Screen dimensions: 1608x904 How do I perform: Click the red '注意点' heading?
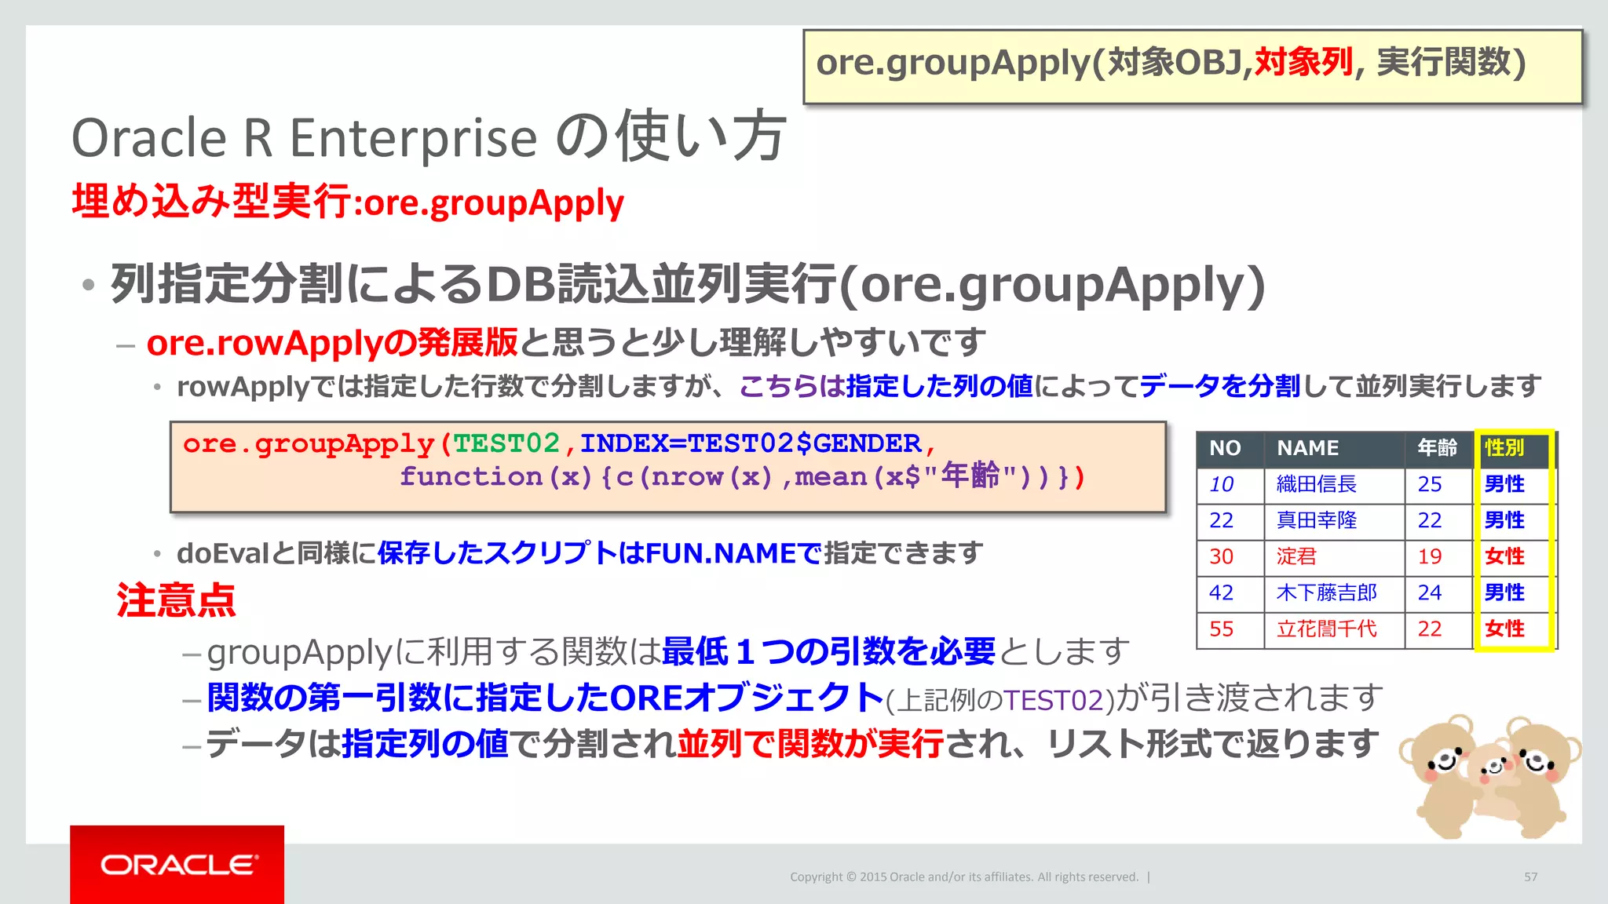point(176,600)
